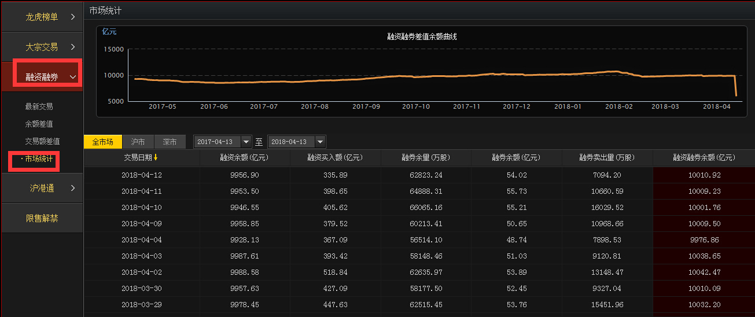Expand the 大宗交易 chevron arrow

point(73,47)
